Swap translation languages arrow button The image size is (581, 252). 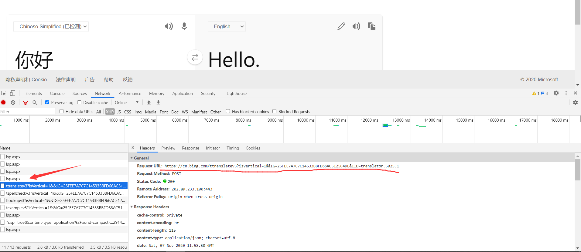click(195, 57)
